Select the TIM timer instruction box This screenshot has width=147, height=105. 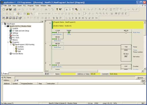tap(126, 53)
